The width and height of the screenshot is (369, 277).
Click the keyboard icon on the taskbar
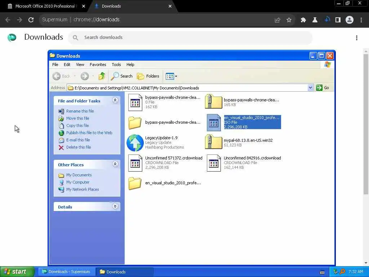[x=322, y=272]
